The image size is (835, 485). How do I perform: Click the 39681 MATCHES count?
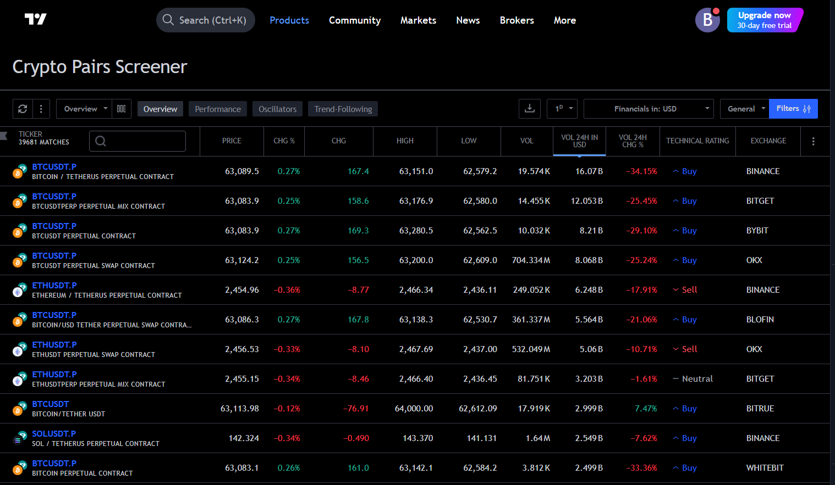pyautogui.click(x=44, y=142)
